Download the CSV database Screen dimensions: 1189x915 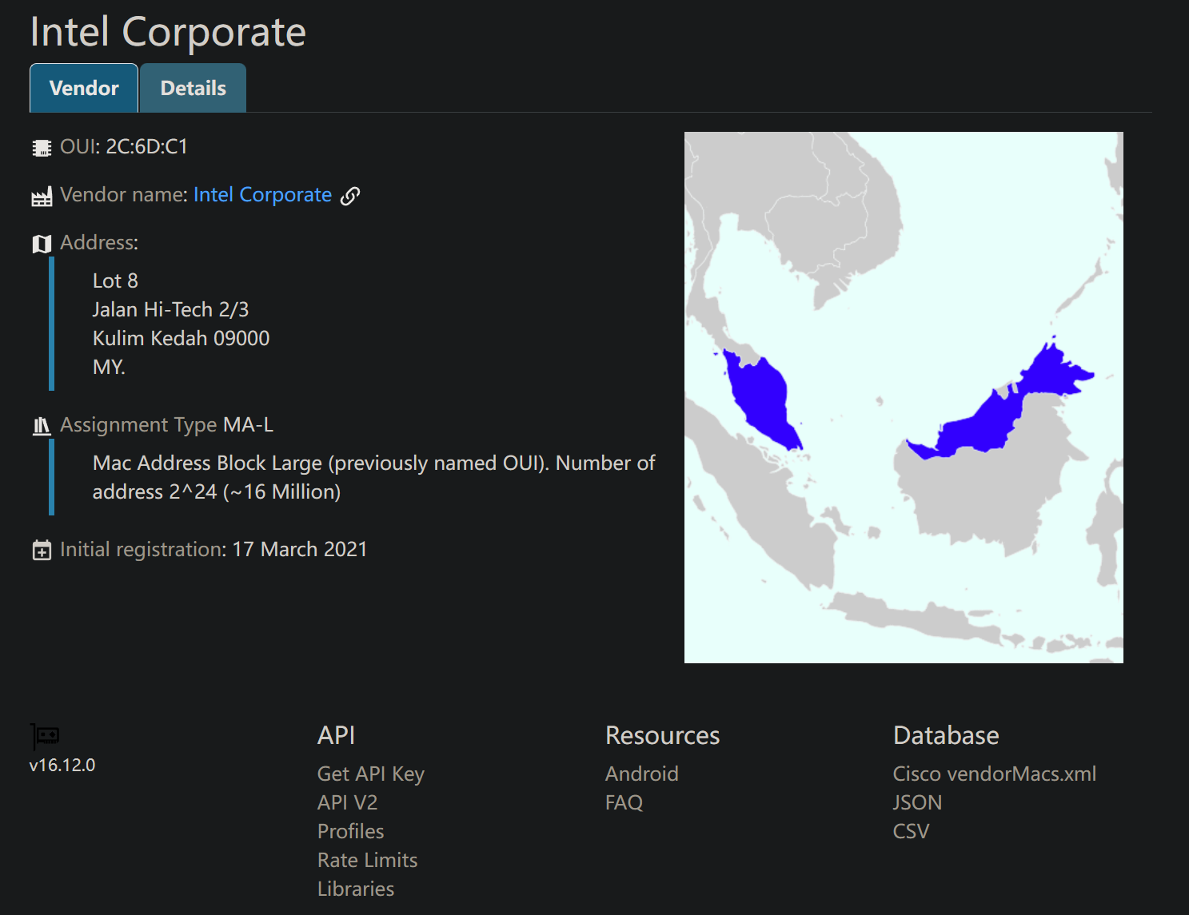click(911, 831)
